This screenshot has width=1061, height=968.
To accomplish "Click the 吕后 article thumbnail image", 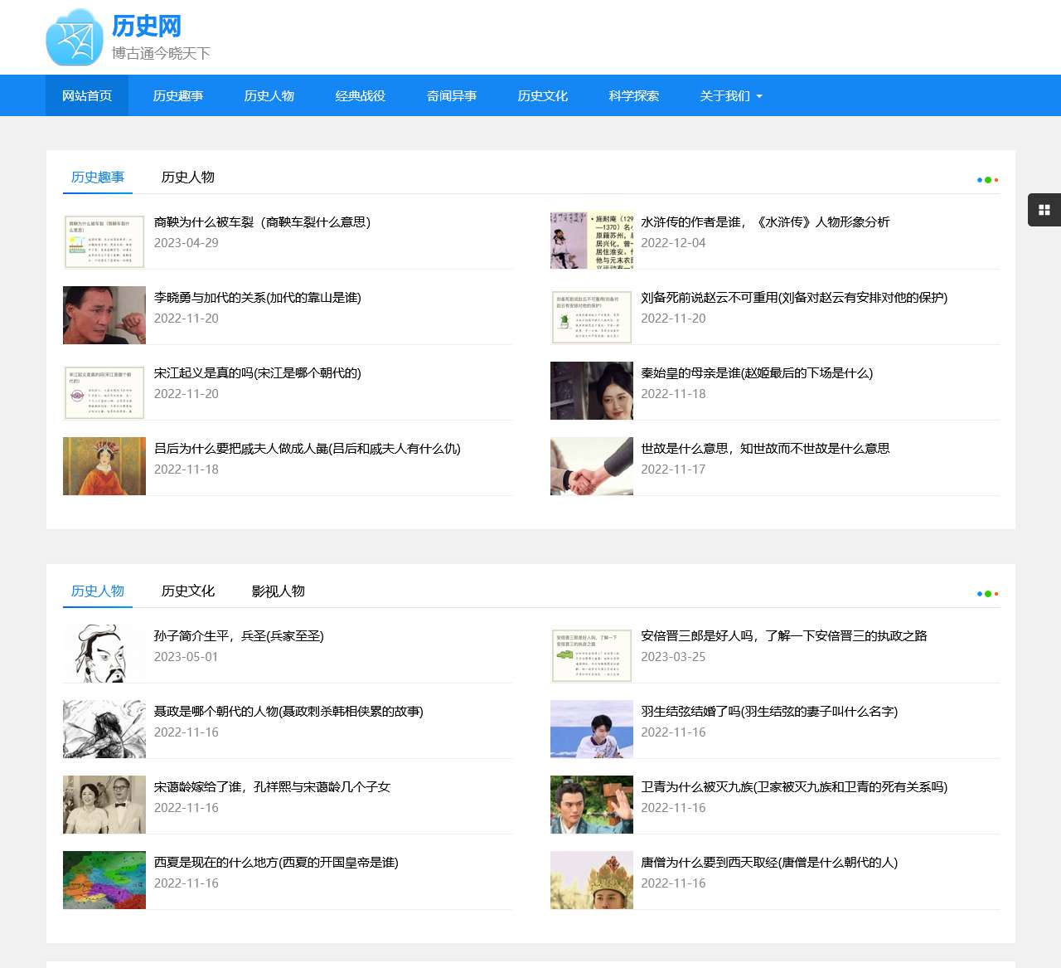I will [x=104, y=466].
